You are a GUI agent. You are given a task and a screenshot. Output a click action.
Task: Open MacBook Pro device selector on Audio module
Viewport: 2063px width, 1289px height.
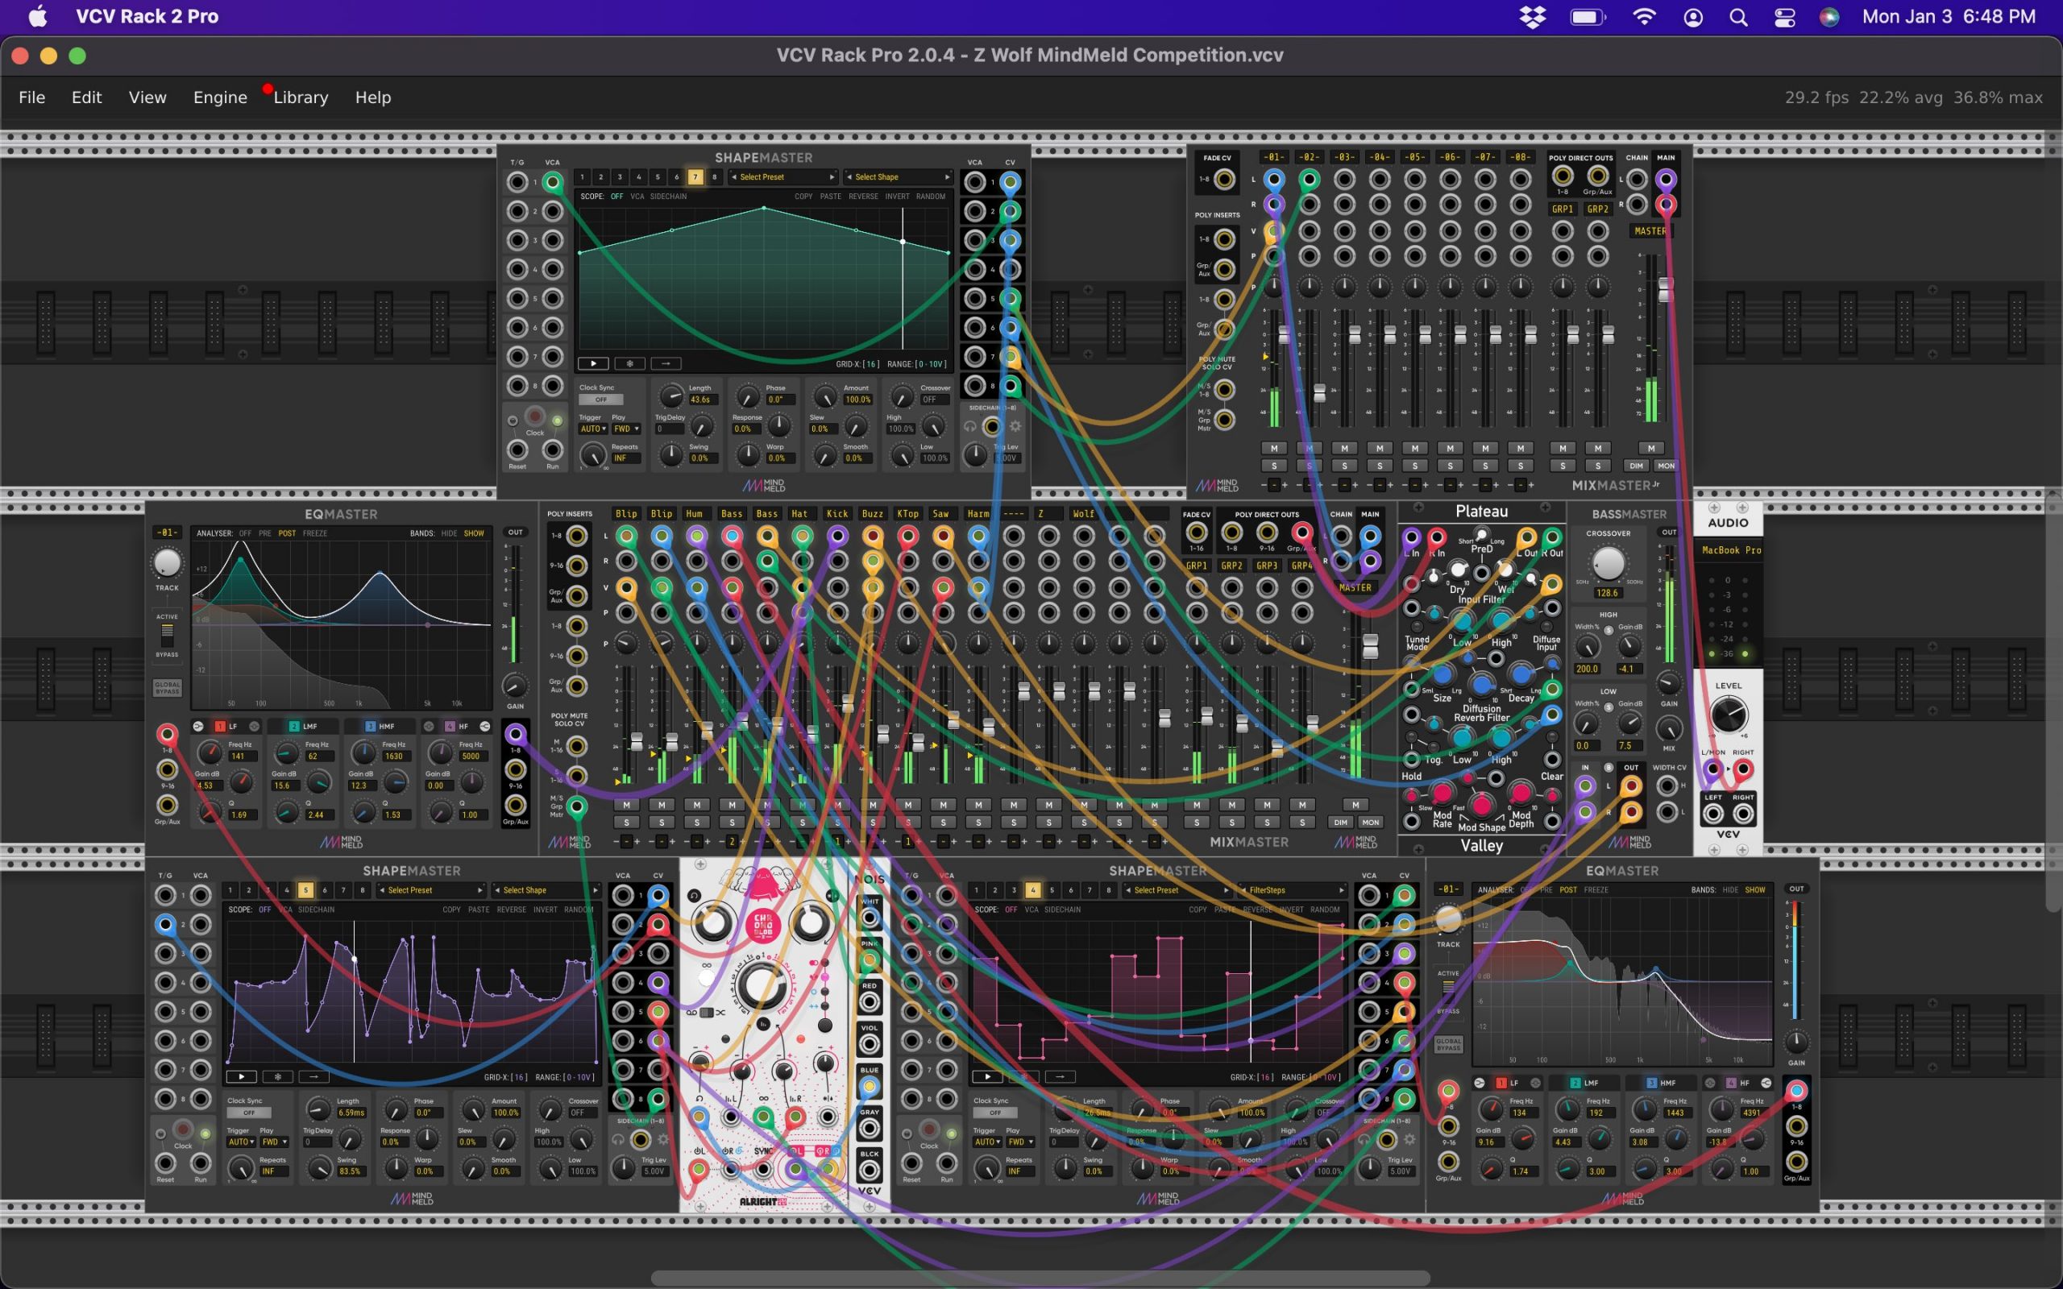point(1730,551)
